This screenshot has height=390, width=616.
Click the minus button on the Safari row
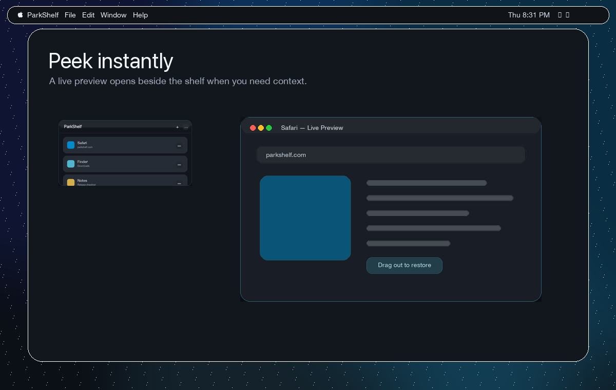click(x=179, y=146)
